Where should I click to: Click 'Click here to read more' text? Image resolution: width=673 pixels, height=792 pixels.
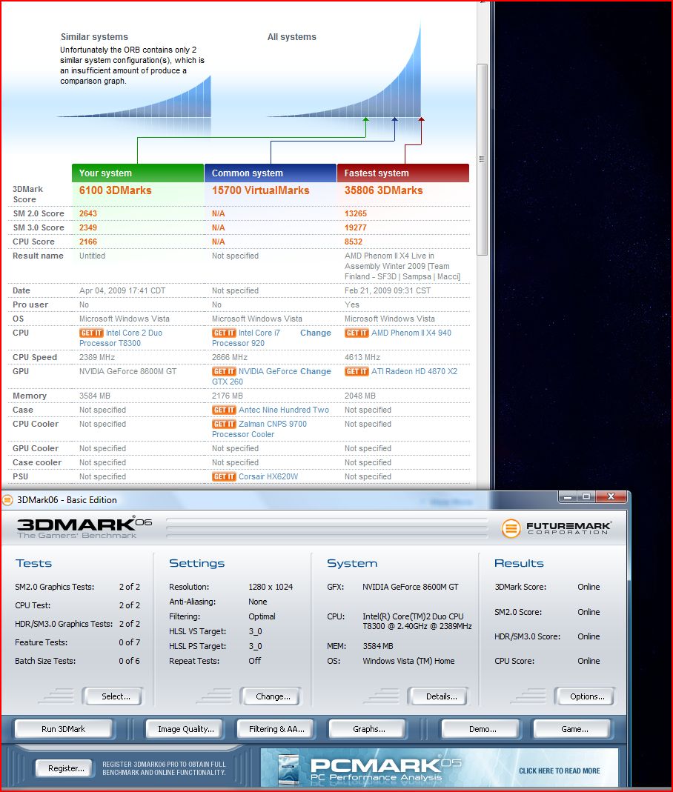(560, 771)
